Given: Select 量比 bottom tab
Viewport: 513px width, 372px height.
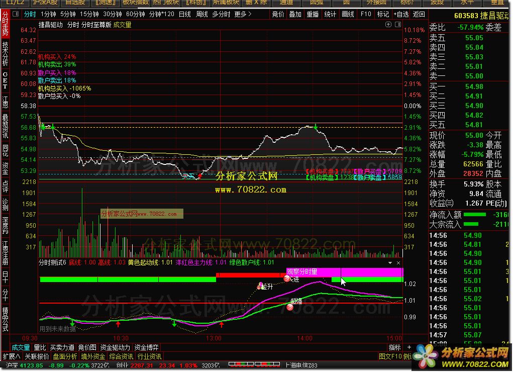Looking at the screenshot, I should (40, 347).
